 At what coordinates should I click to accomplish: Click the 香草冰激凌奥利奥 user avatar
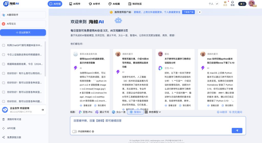(75, 54)
